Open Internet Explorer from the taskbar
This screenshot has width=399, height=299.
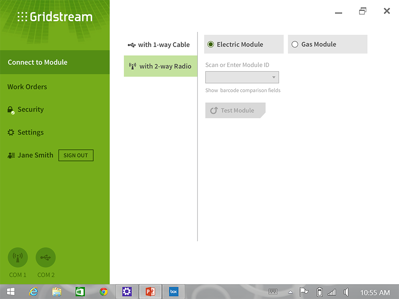34,292
